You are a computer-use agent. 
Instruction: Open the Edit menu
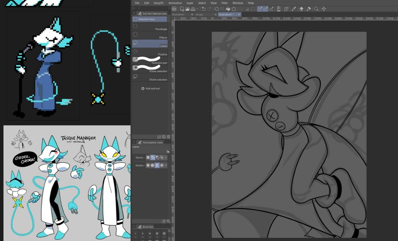pos(146,3)
